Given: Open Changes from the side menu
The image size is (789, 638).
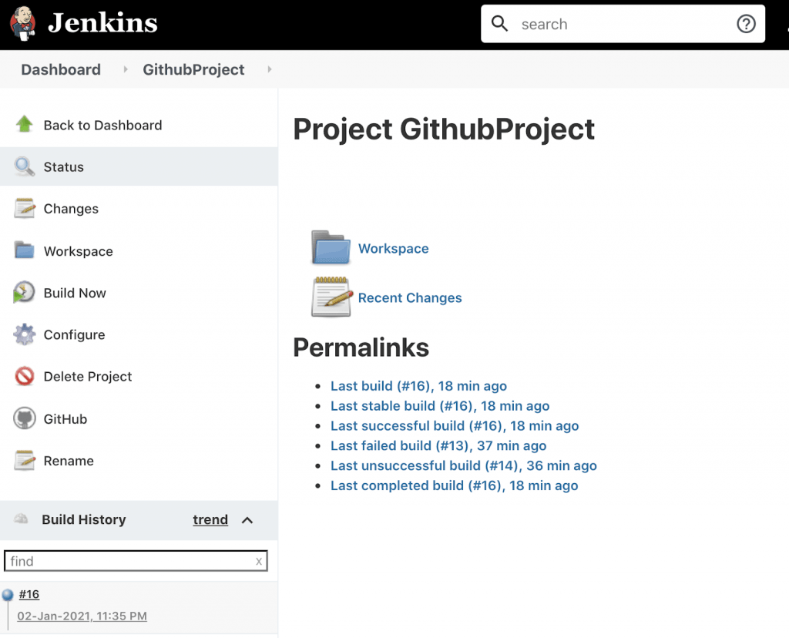Looking at the screenshot, I should [x=71, y=209].
